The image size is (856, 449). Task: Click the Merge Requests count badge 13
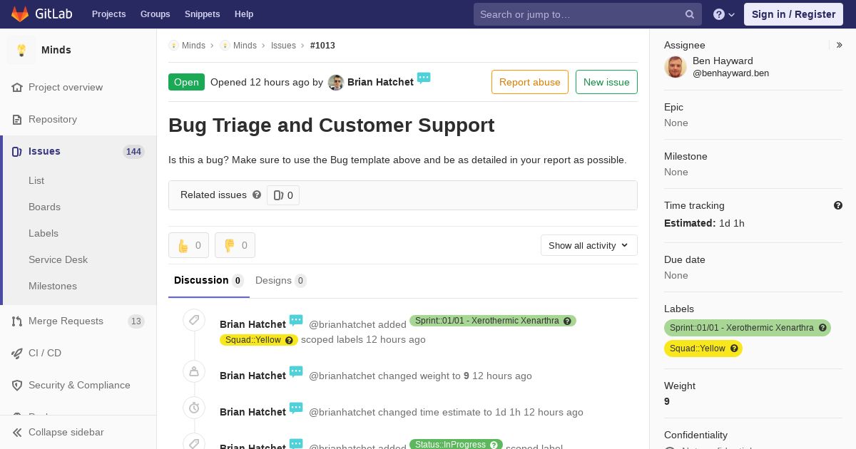pyautogui.click(x=136, y=321)
